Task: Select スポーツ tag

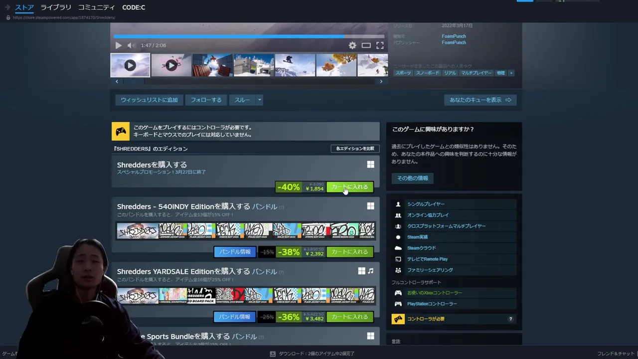Action: point(403,73)
